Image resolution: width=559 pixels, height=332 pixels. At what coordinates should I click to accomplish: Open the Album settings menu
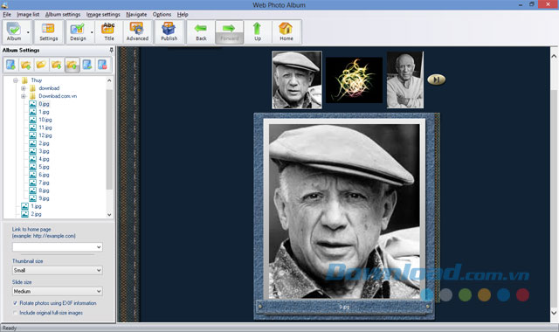click(63, 14)
